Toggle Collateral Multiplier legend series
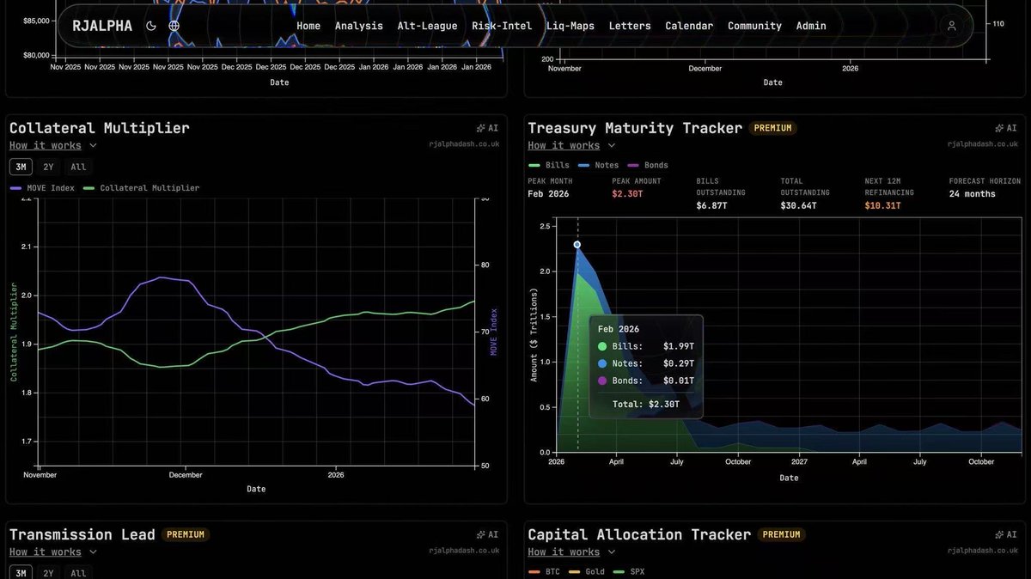Image resolution: width=1031 pixels, height=579 pixels. (141, 187)
